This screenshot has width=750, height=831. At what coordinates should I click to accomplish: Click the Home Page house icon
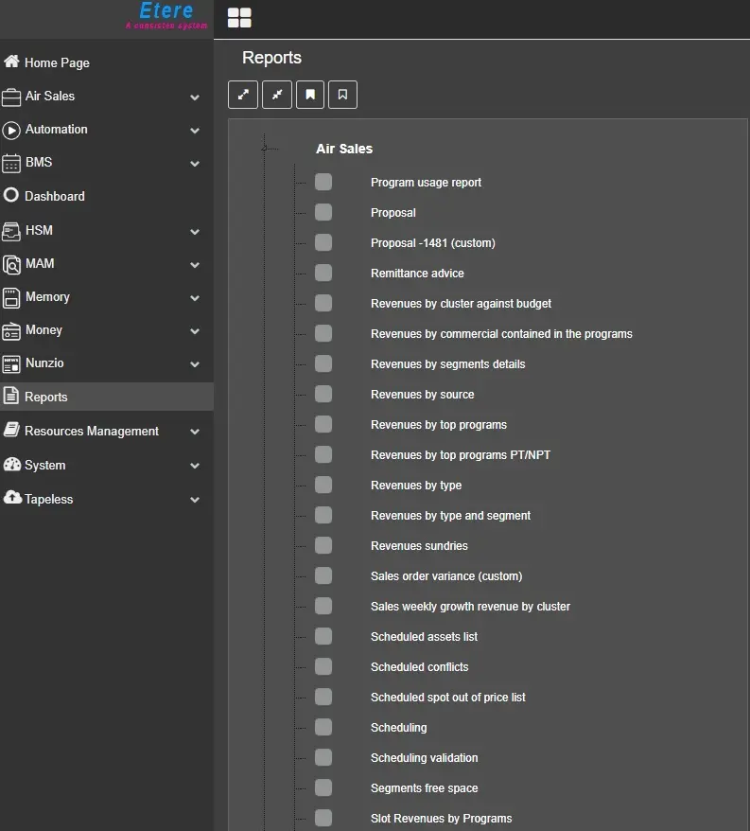11,62
